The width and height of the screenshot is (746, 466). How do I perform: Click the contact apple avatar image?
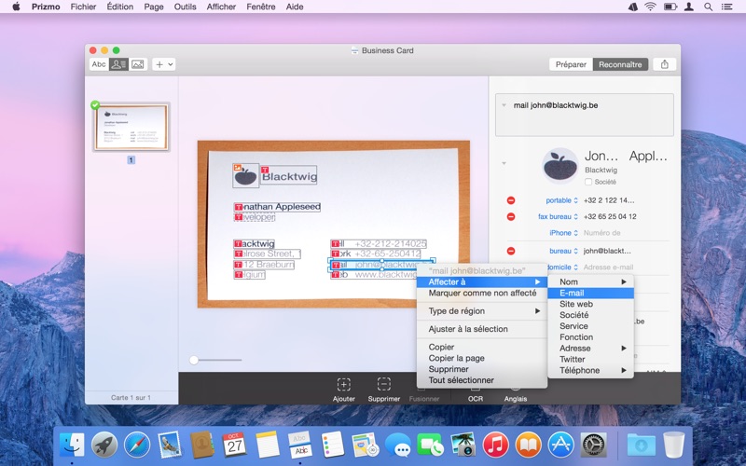pyautogui.click(x=560, y=166)
